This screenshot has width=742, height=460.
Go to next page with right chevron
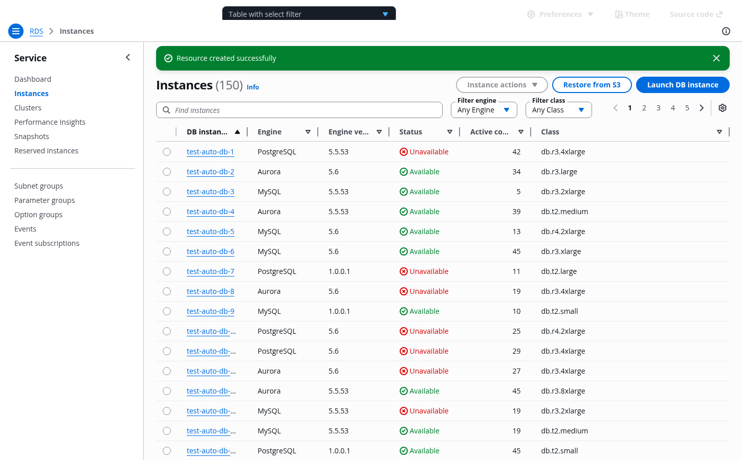click(702, 108)
